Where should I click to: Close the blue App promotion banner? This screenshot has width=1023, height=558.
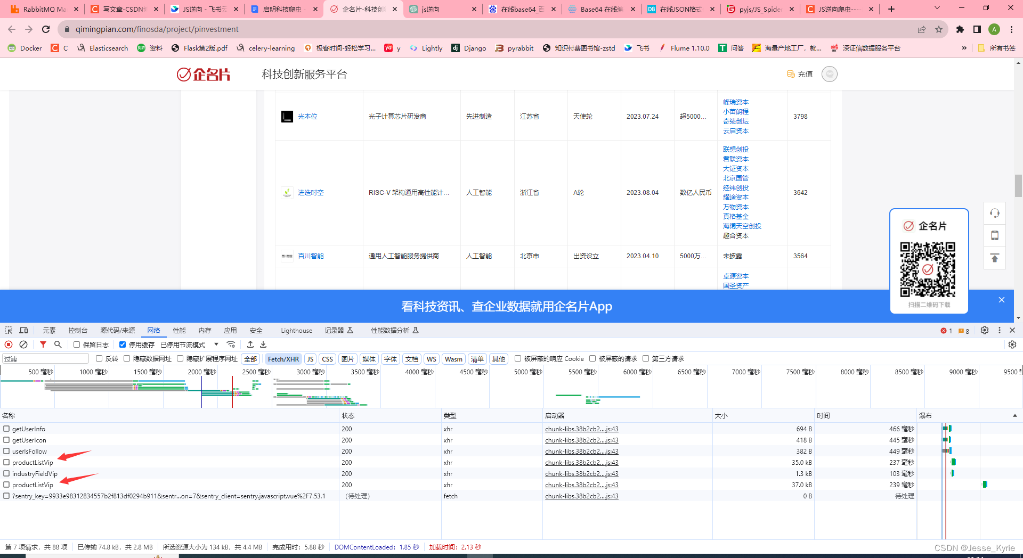click(x=1002, y=300)
